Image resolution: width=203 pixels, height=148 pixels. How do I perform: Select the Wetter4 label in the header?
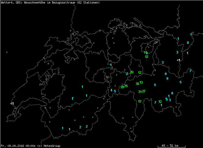(x=6, y=2)
